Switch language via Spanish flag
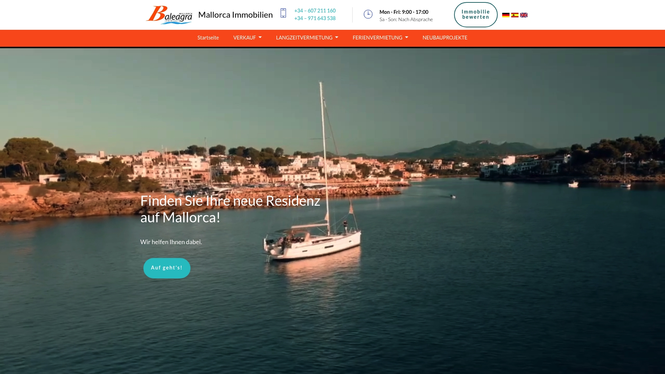665x374 pixels. coord(515,15)
